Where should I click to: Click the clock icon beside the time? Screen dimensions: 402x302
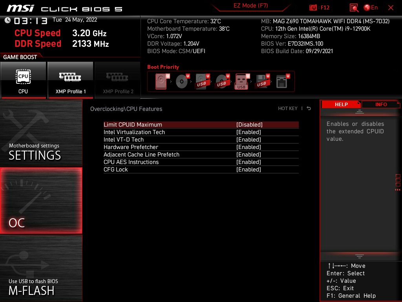[x=7, y=20]
